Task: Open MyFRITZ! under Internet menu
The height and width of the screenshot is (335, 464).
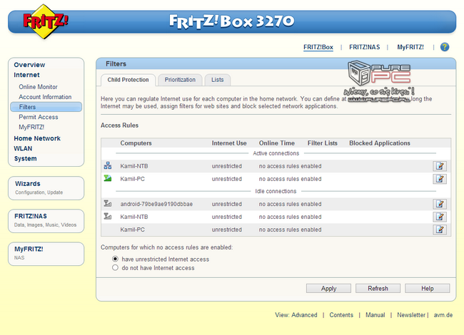Action: coord(31,127)
